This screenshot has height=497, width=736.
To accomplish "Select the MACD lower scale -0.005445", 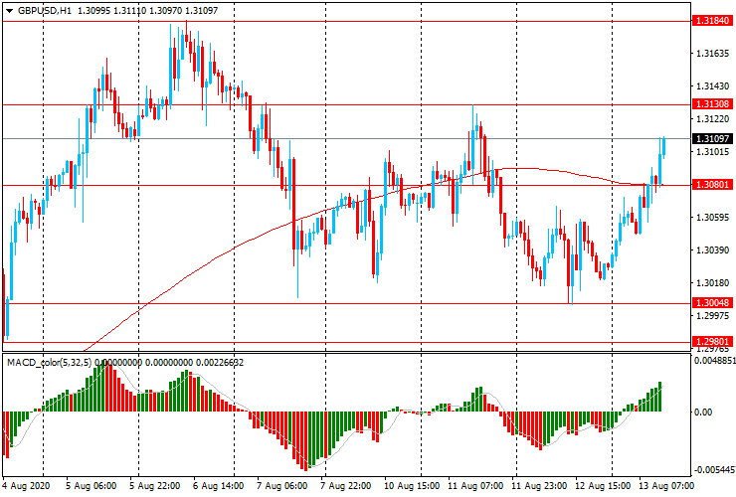I will 715,470.
